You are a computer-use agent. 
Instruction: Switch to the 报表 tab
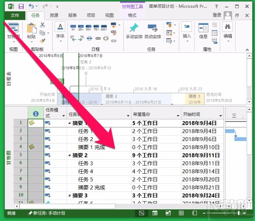tap(72, 15)
